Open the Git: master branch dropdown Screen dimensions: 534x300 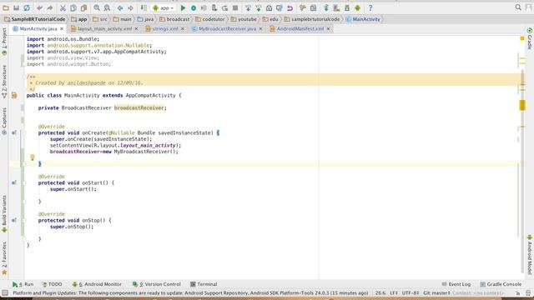[x=436, y=292]
